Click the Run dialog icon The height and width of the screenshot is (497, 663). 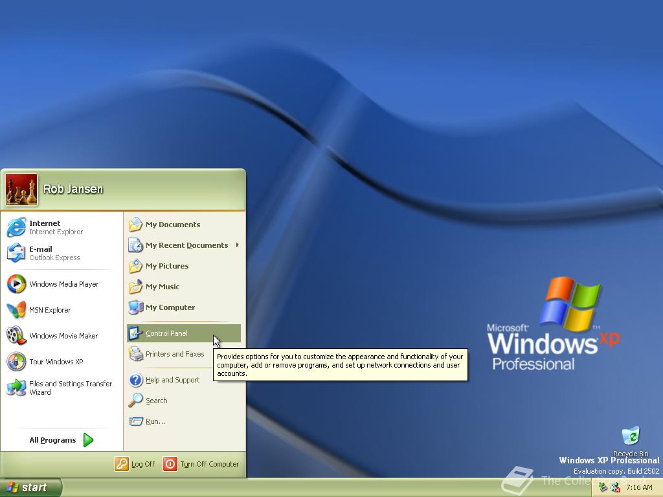tap(136, 421)
